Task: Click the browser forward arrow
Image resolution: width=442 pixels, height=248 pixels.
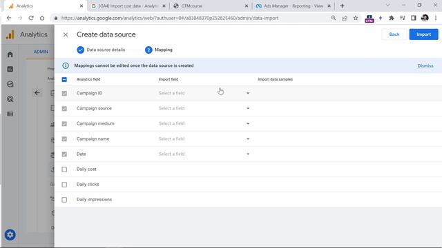Action: click(20, 18)
